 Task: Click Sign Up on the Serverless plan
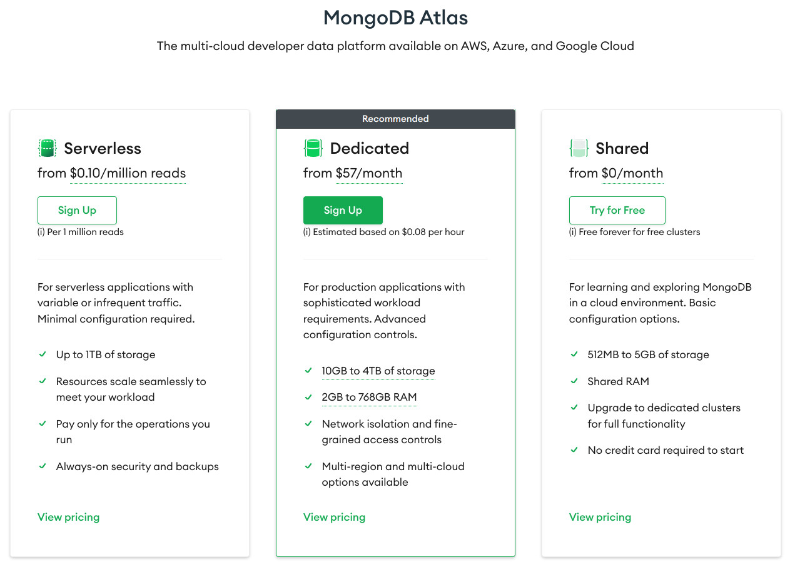click(77, 210)
